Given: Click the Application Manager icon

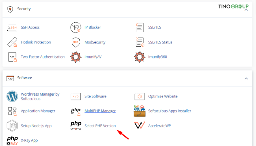Looking at the screenshot, I should pyautogui.click(x=12, y=111).
